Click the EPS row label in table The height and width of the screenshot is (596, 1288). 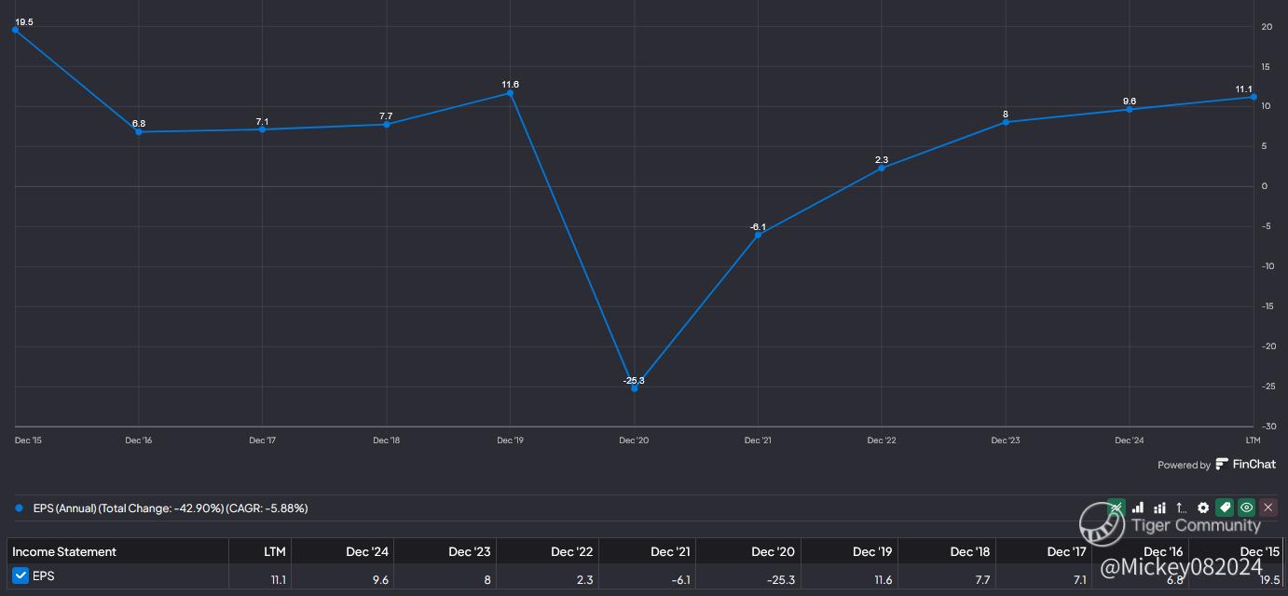click(44, 576)
